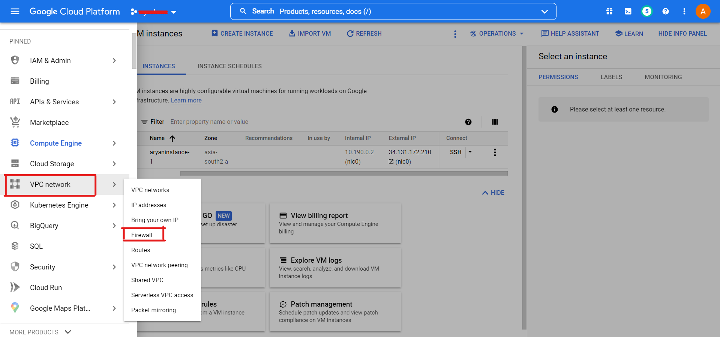720x337 pixels.
Task: Expand IAM & Admin submenu arrow
Action: point(114,60)
